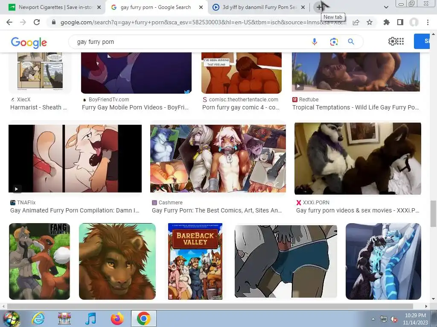Open Google quick settings gear
The height and width of the screenshot is (327, 437).
click(392, 41)
